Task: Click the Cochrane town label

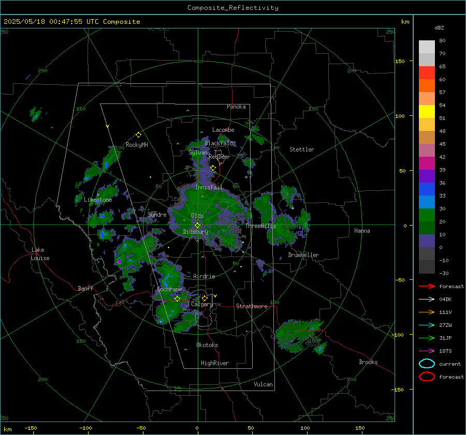Action: 169,289
